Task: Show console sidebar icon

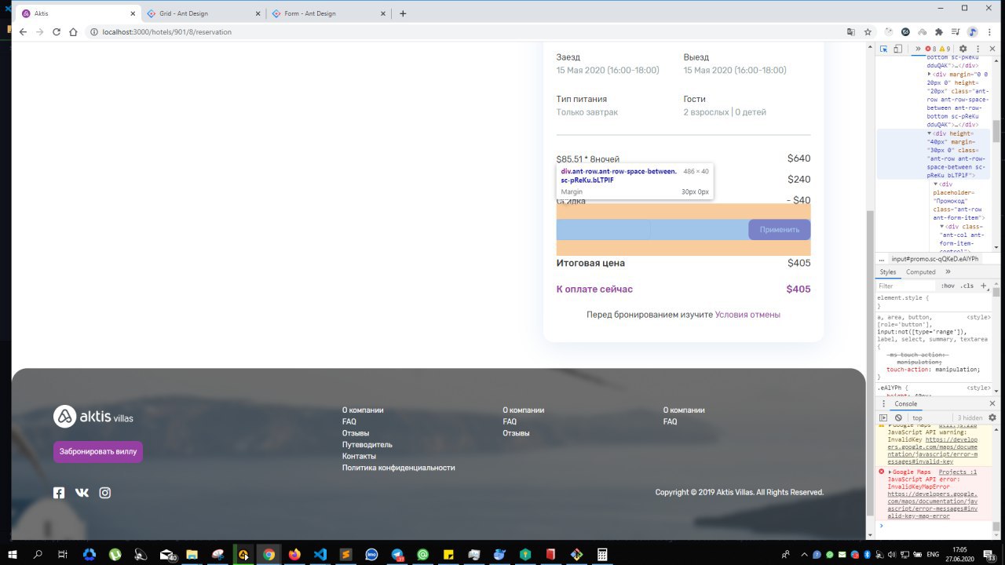Action: (x=883, y=417)
